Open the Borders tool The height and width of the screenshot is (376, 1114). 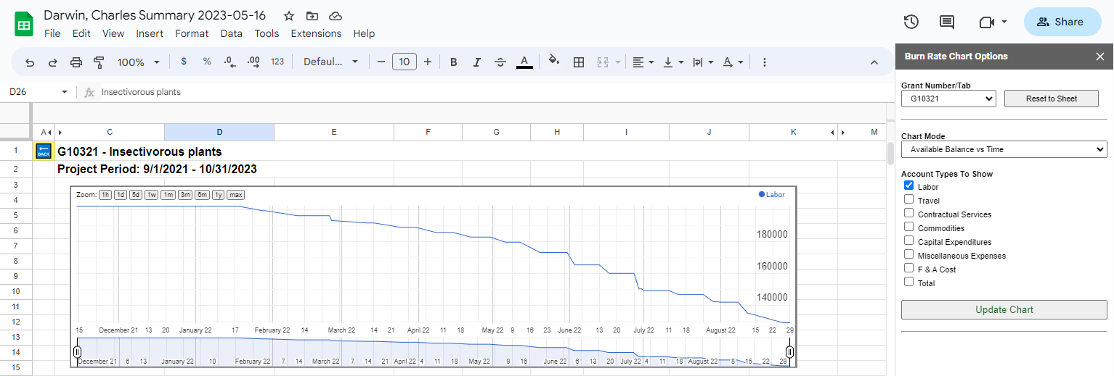coord(579,62)
